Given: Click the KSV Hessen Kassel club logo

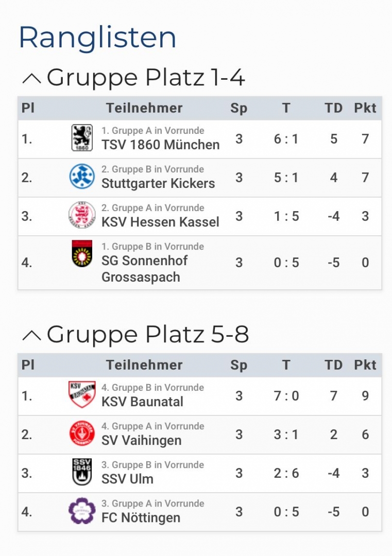Looking at the screenshot, I should click(x=82, y=215).
